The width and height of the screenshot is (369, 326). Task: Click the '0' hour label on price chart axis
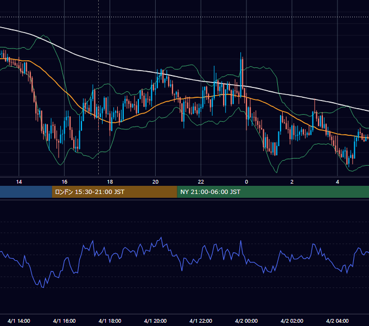pos(246,182)
